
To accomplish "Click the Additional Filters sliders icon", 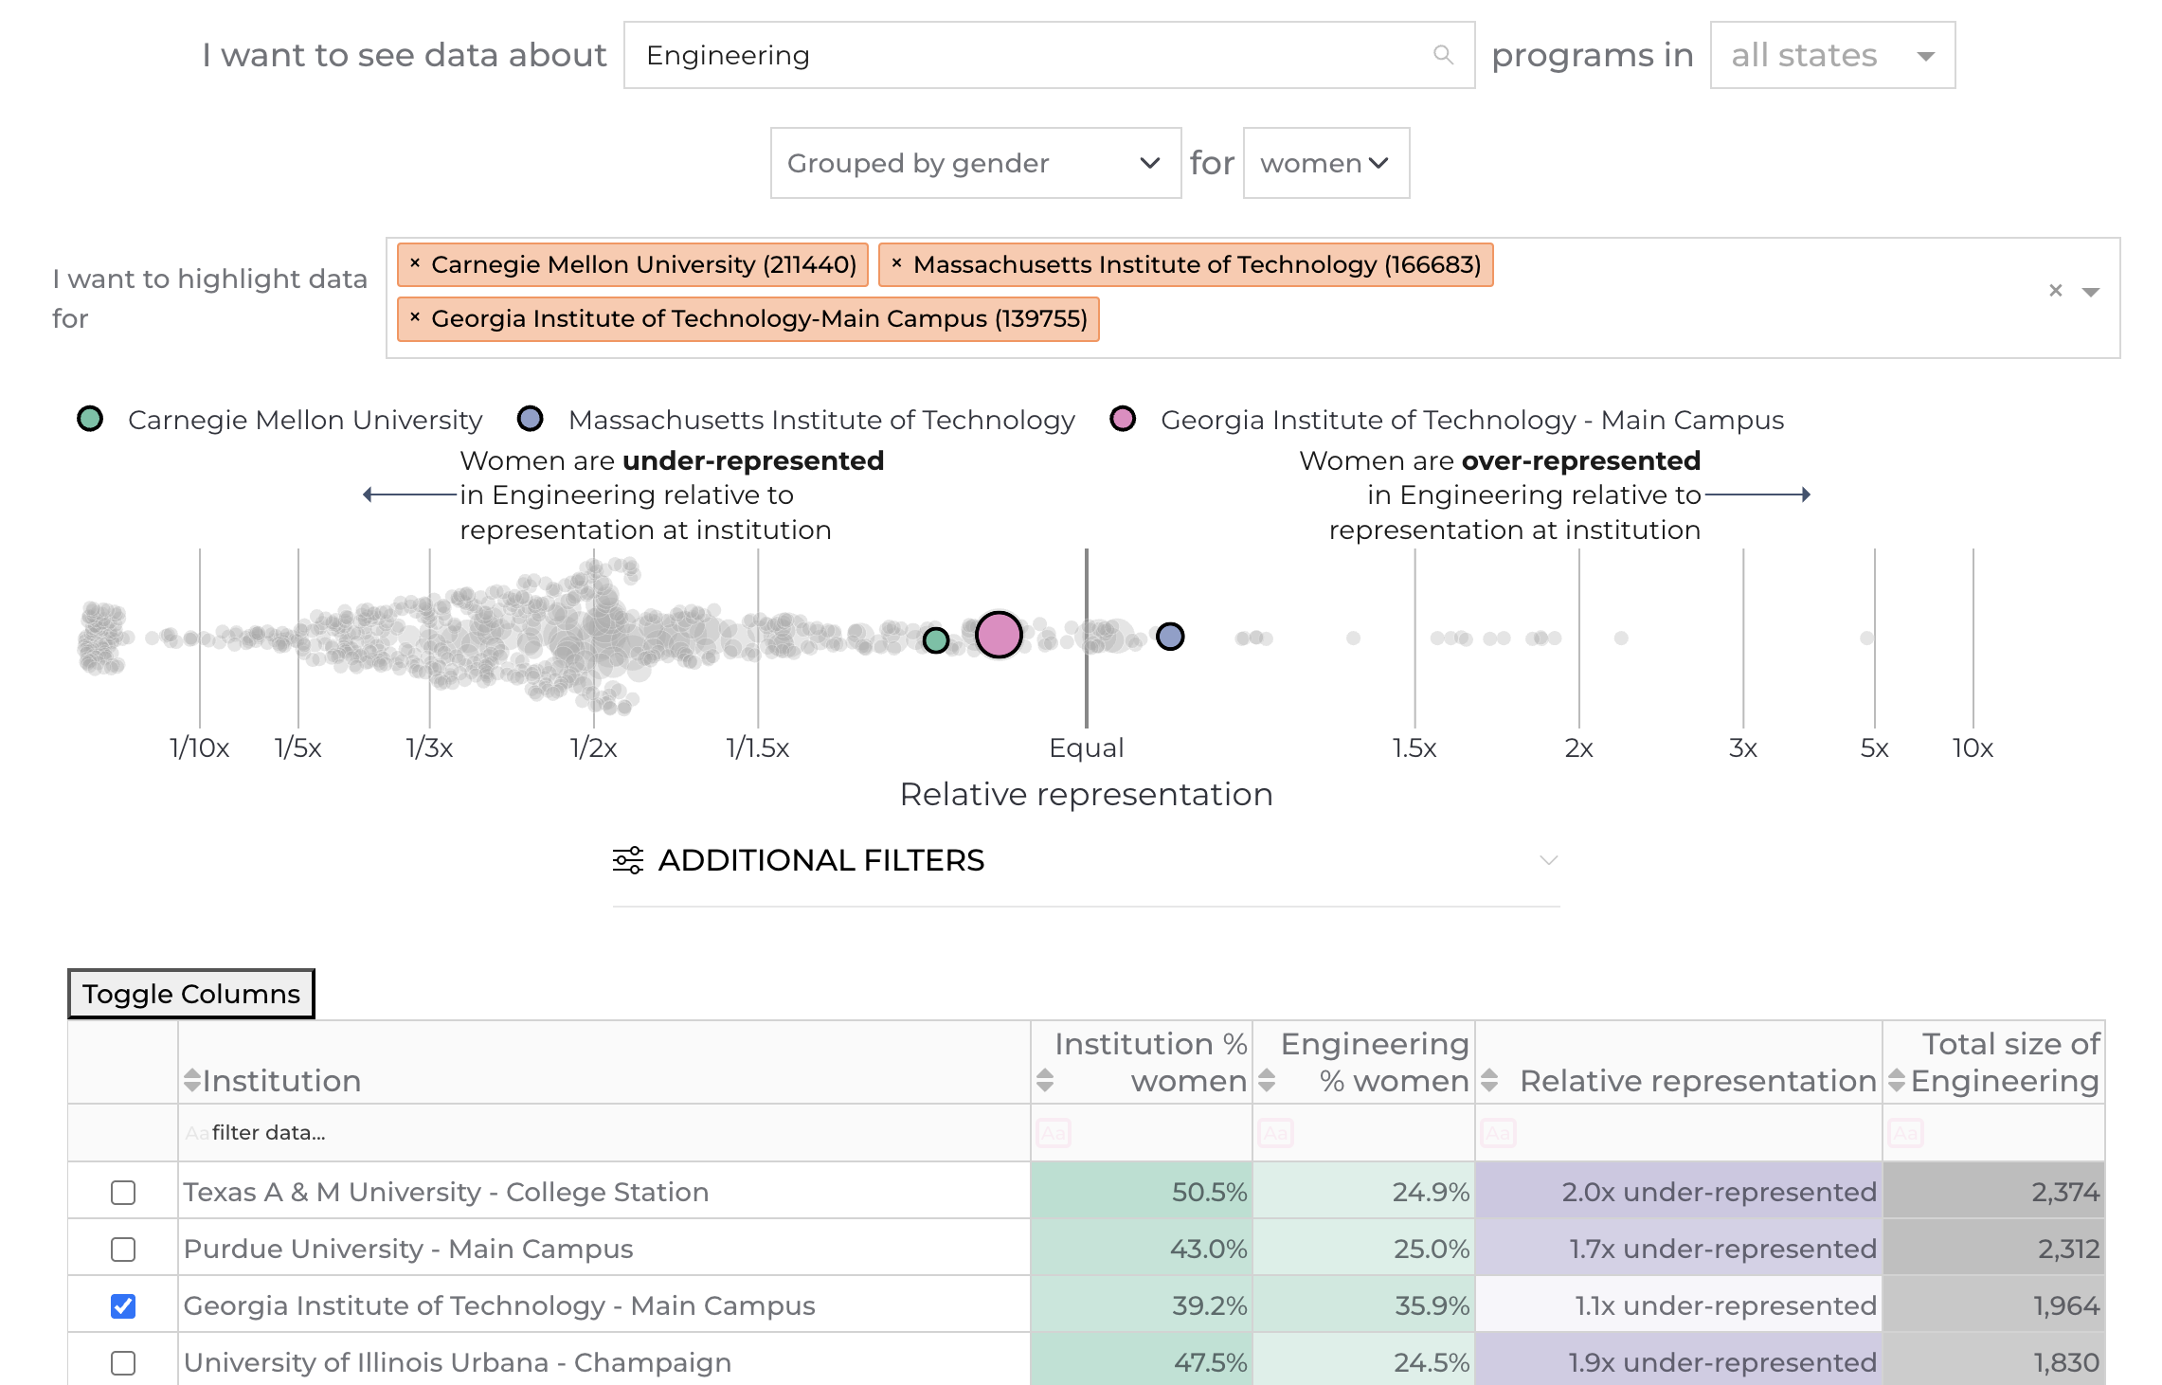I will (x=627, y=860).
